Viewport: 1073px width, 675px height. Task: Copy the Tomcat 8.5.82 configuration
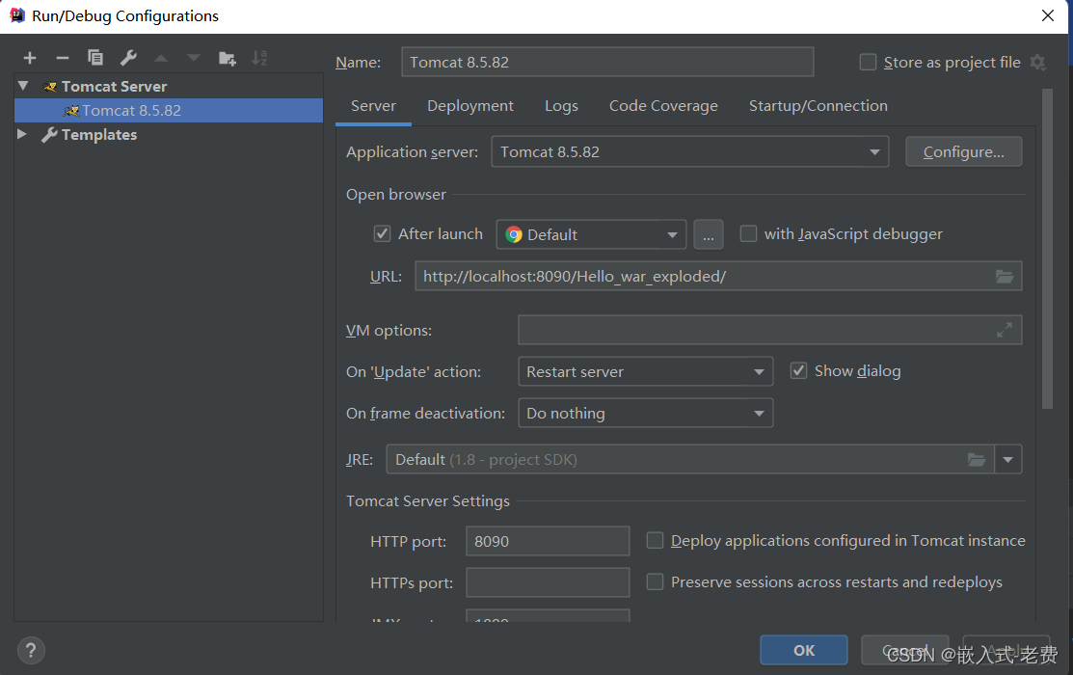(94, 58)
